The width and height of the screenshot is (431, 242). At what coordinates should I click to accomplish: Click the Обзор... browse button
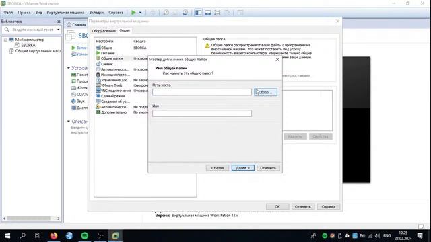pyautogui.click(x=265, y=92)
